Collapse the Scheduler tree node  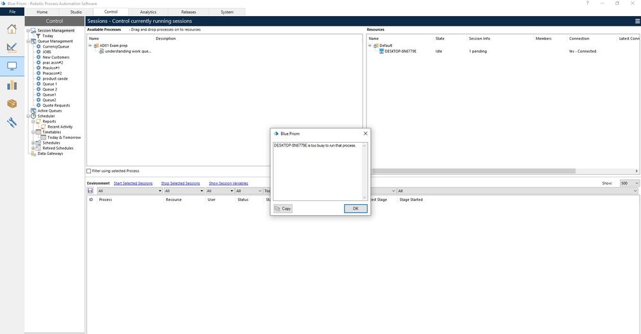click(28, 116)
